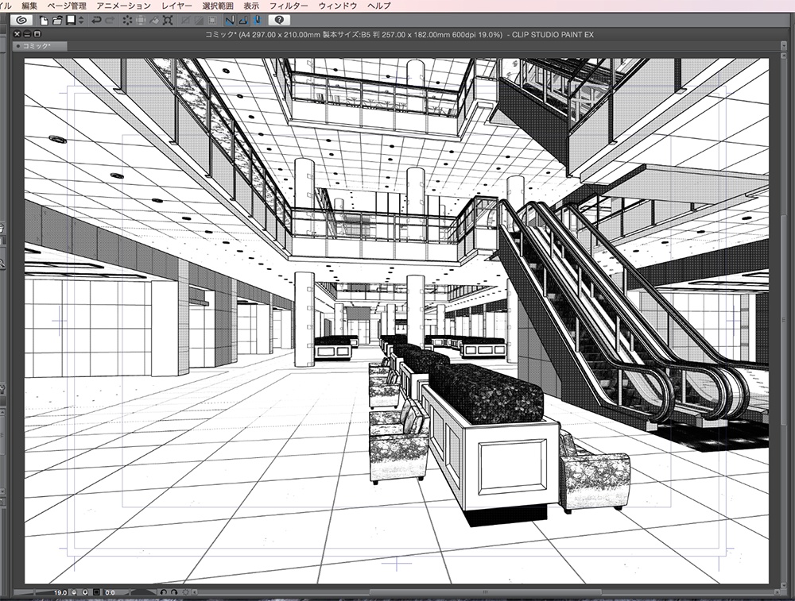Maximize the canvas window
Screen dimensions: 795x601
pyautogui.click(x=37, y=34)
